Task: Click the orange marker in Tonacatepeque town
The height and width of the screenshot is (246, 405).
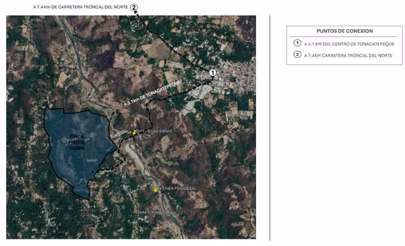Action: click(x=230, y=84)
